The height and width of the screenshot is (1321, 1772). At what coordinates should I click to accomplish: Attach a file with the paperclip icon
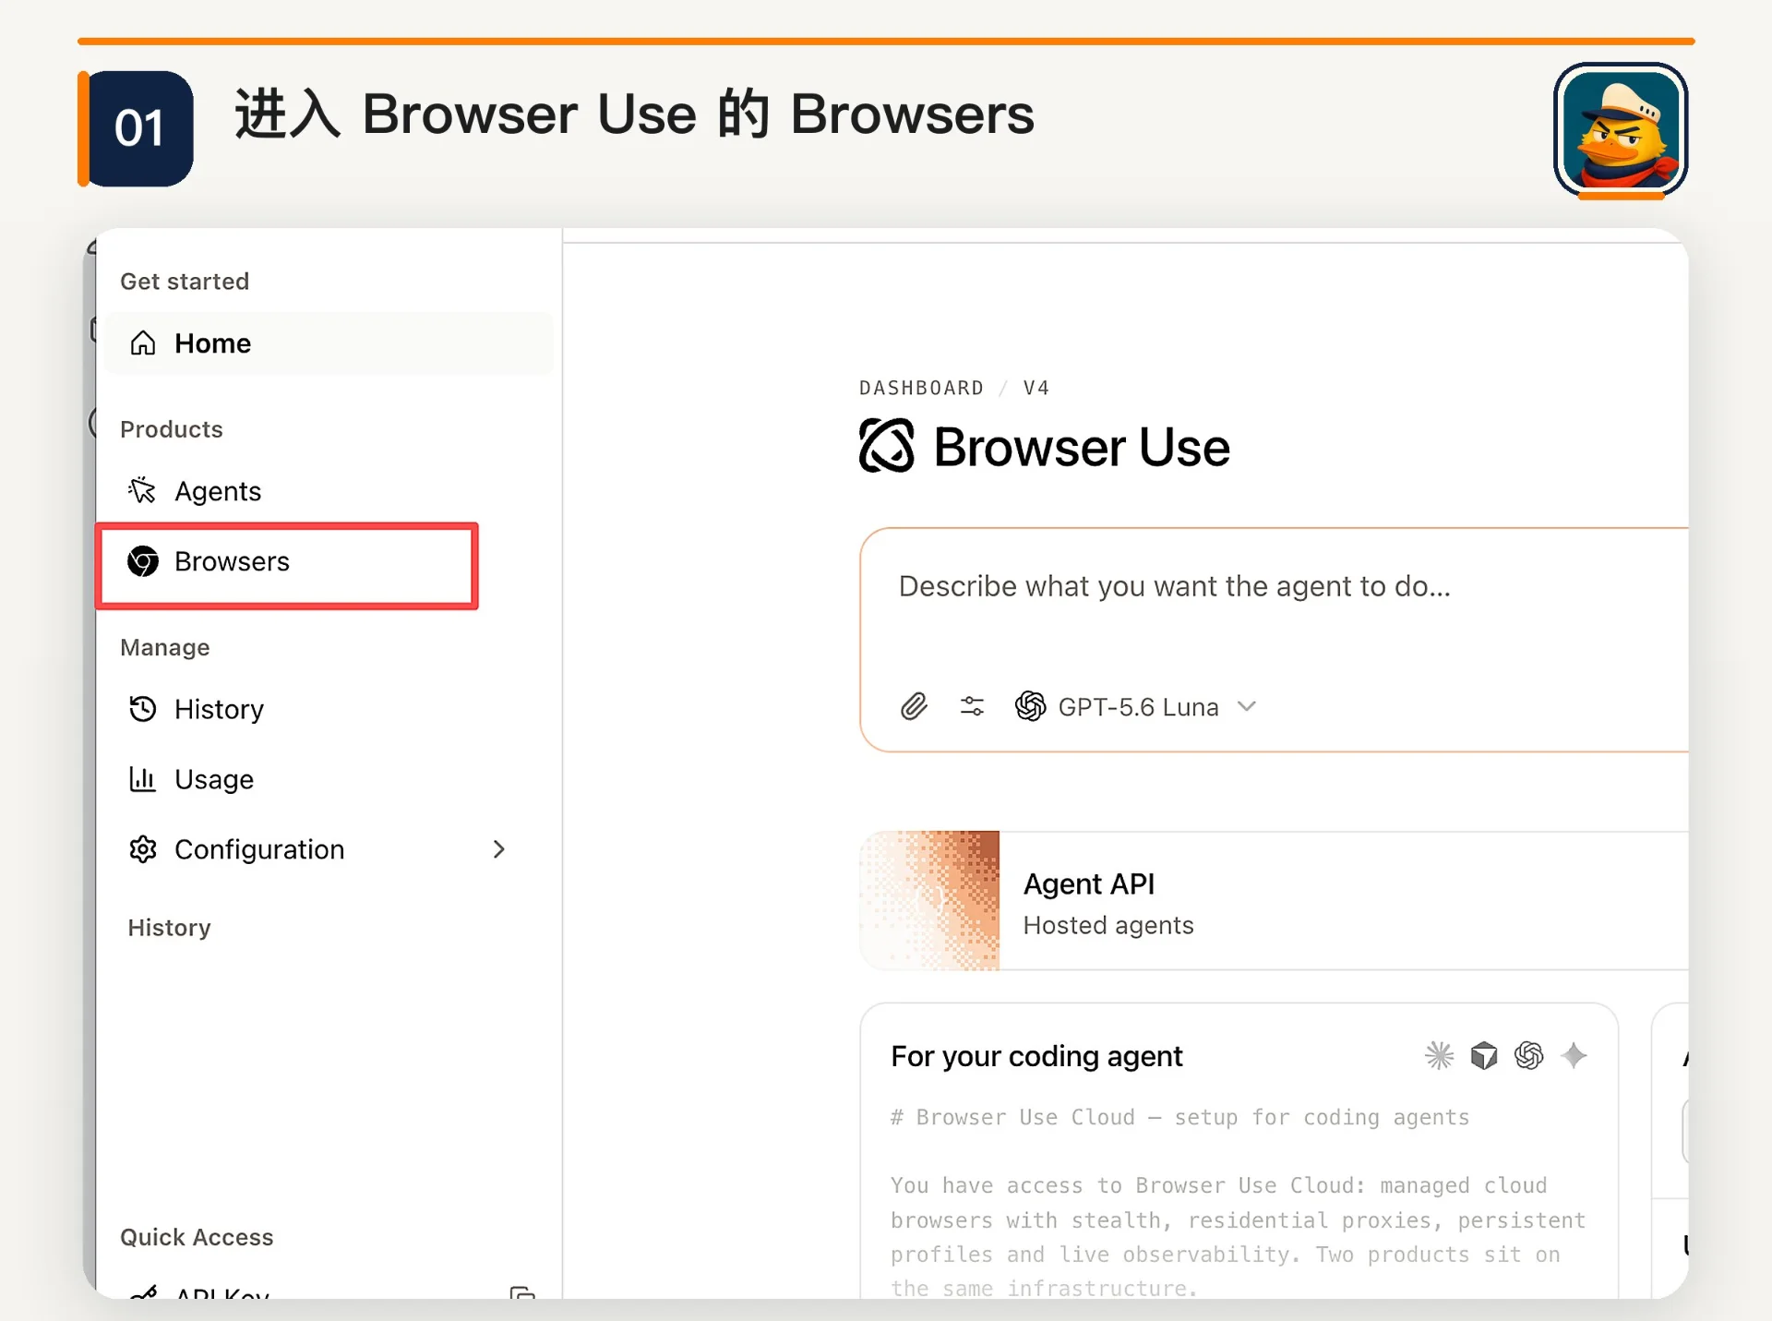pyautogui.click(x=914, y=707)
